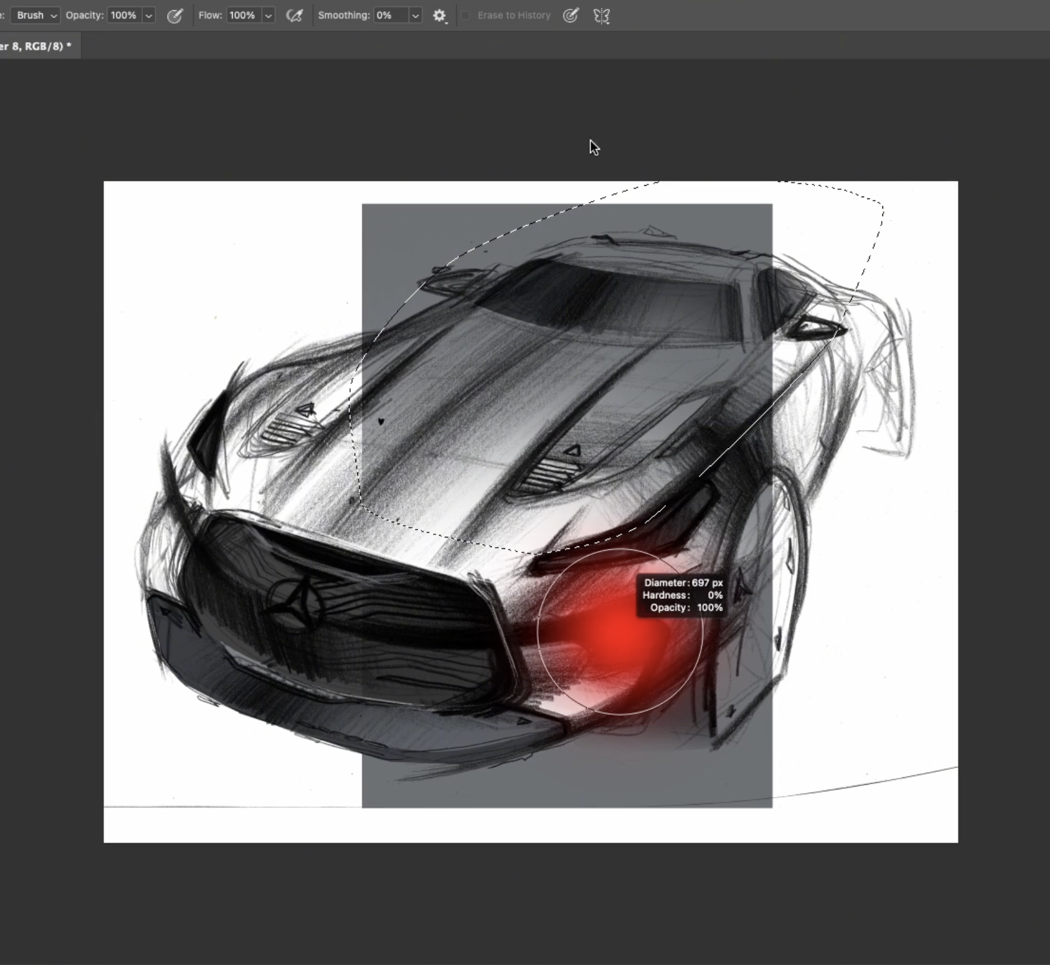
Task: Expand the Flow slider dropdown arrow
Action: [x=268, y=15]
